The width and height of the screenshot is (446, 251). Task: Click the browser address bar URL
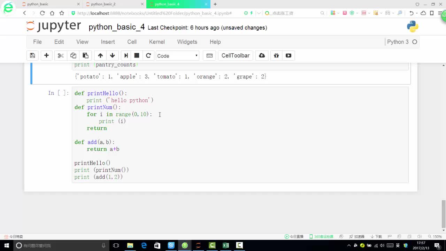pos(154,13)
